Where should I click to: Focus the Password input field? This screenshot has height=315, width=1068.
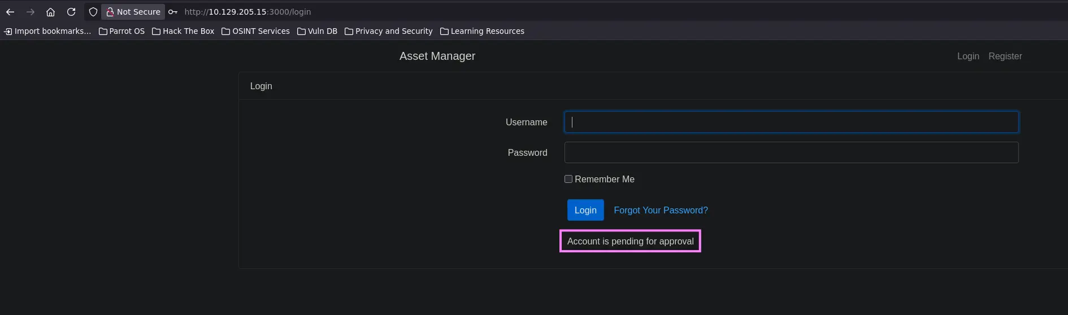[x=791, y=152]
